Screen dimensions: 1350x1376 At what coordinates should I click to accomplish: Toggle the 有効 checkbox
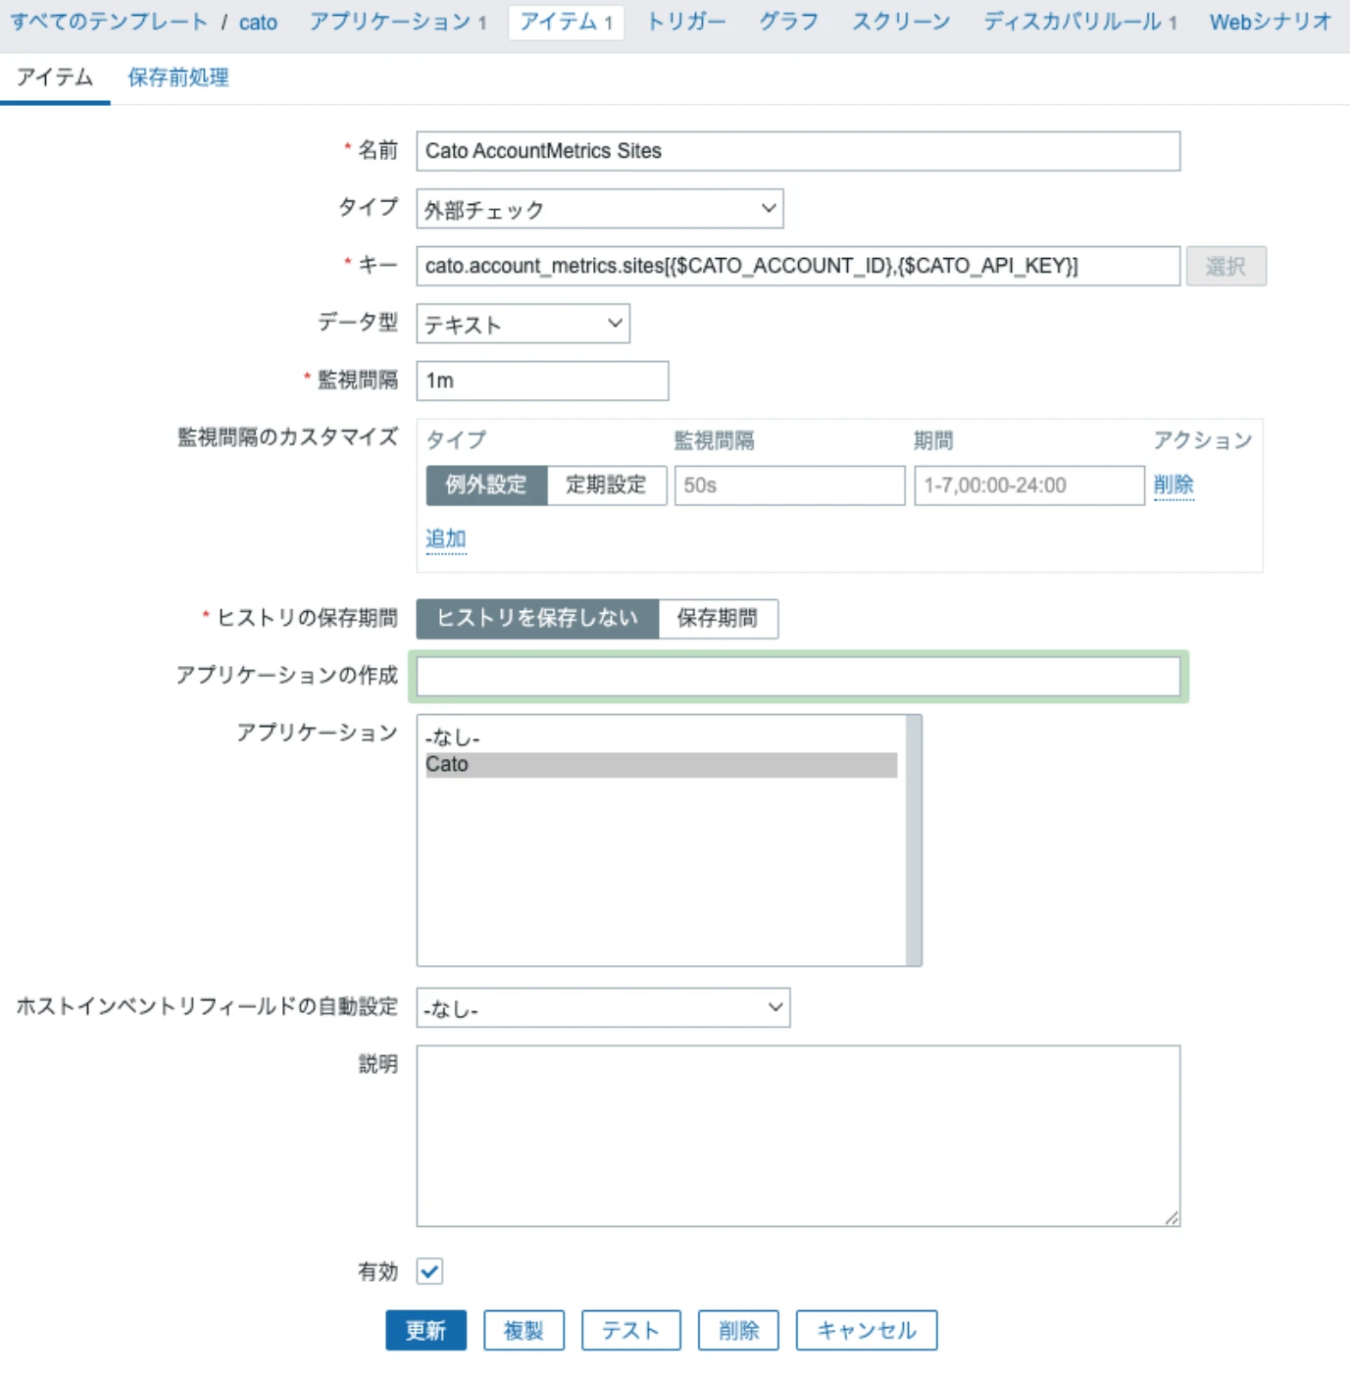click(x=429, y=1271)
